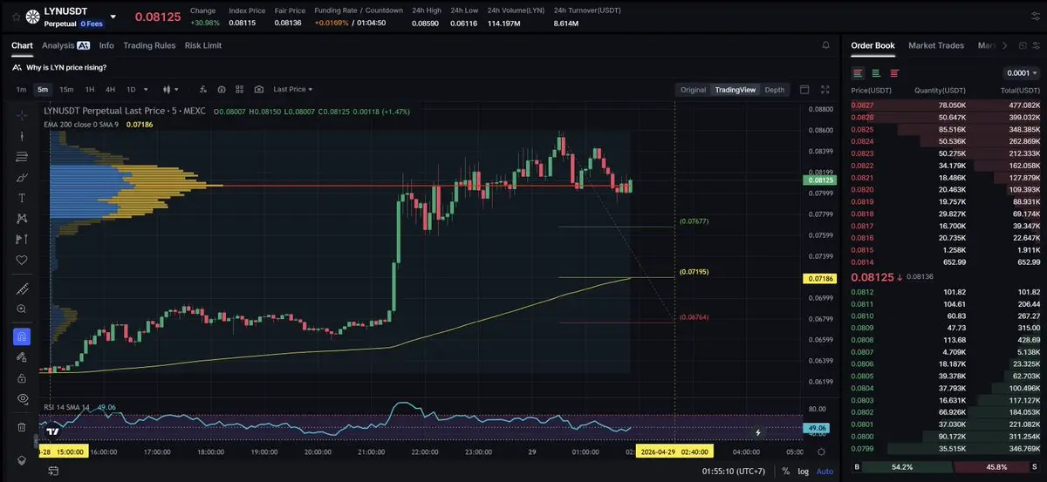Show both bids and asks order book view
The image size is (1047, 482).
pos(859,73)
